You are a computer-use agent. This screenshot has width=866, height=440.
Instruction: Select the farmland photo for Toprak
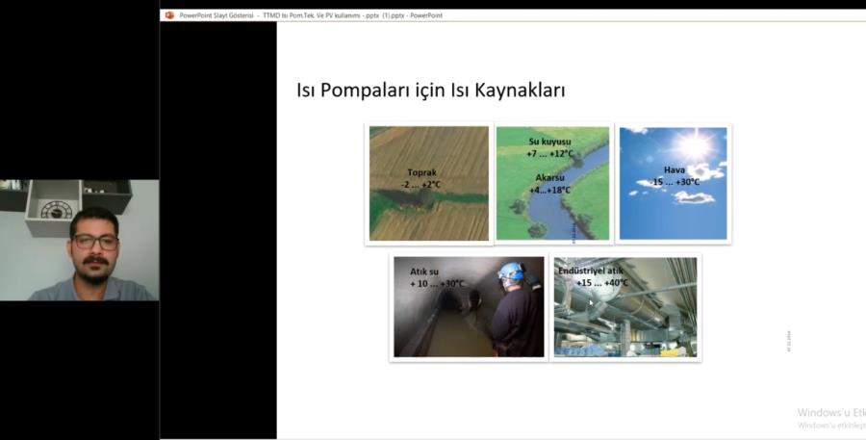[x=428, y=184]
